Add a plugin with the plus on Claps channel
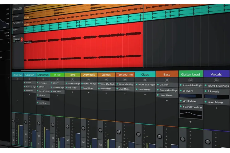The height and width of the screenshot is (153, 230). coord(145,95)
